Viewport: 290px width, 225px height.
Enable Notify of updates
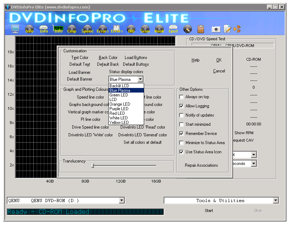(x=181, y=115)
